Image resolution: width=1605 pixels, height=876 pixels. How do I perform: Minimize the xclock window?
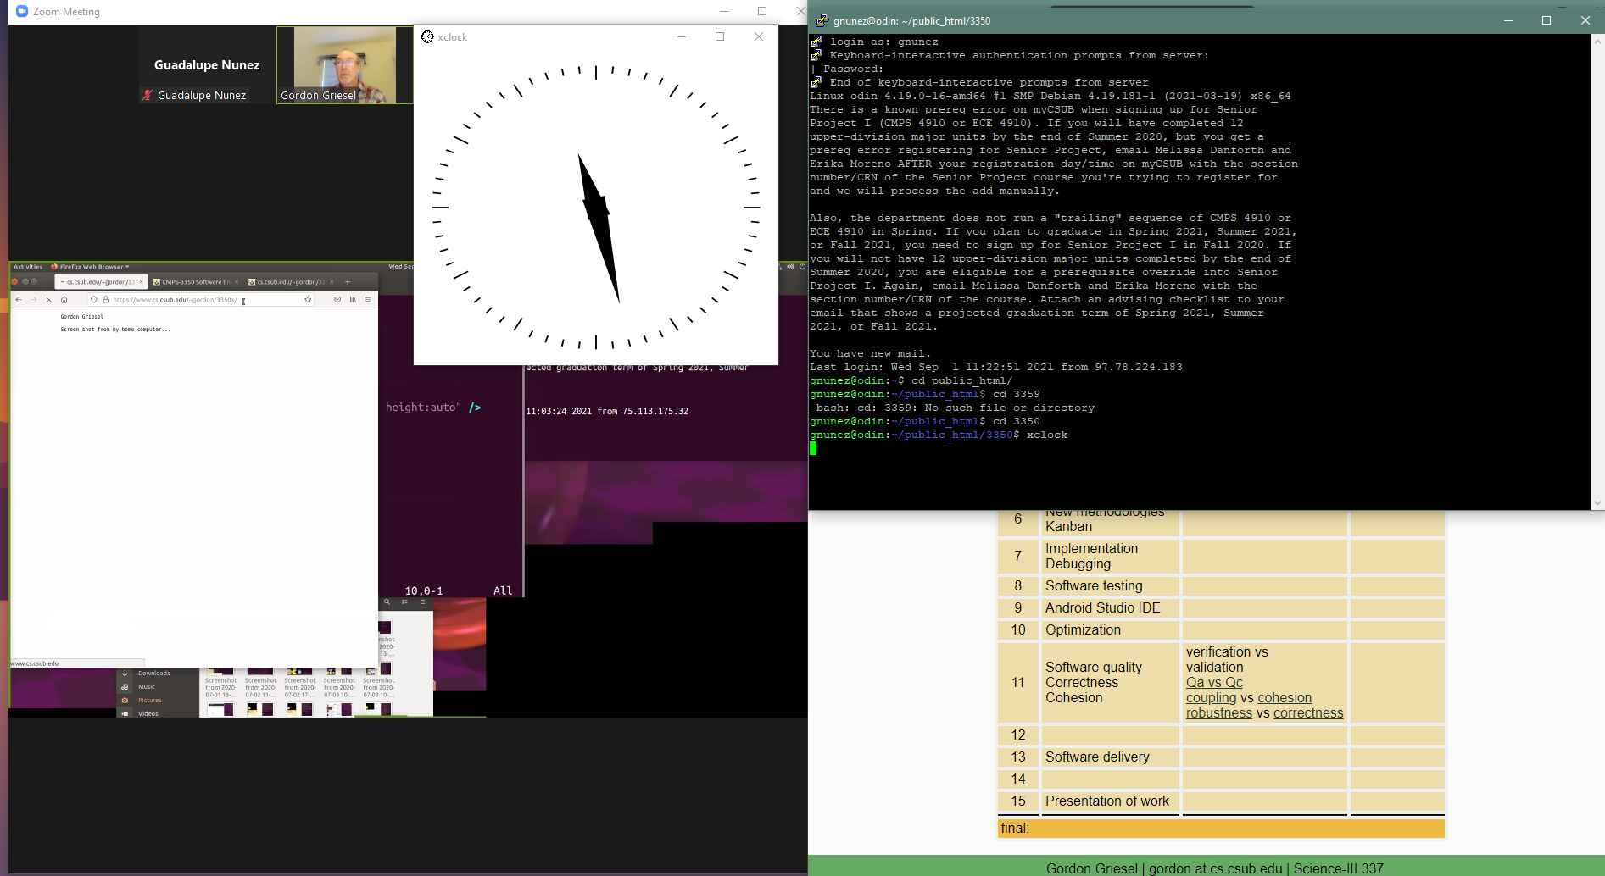click(683, 36)
